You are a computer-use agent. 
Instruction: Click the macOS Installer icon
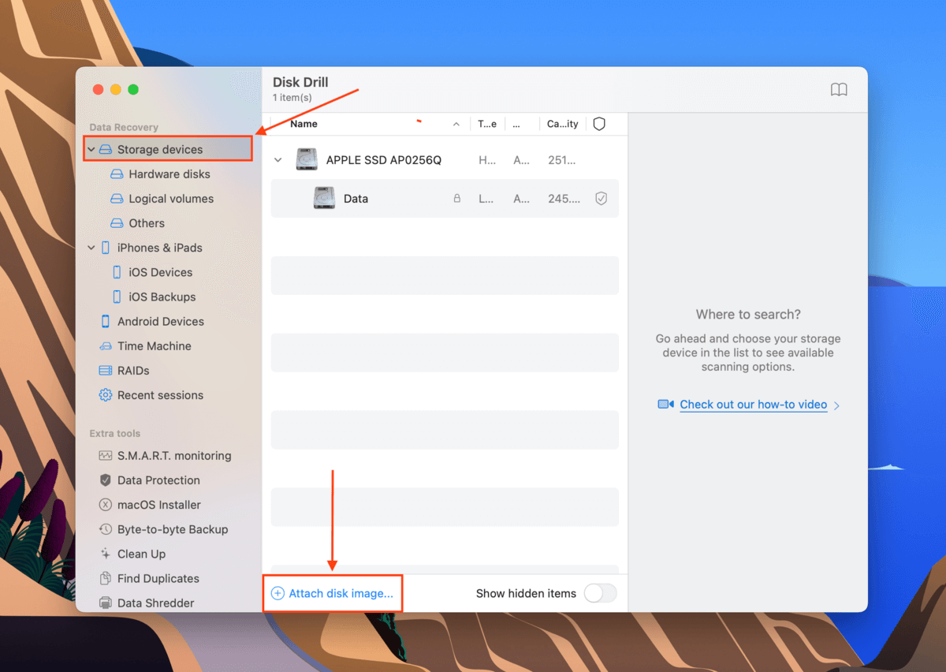pyautogui.click(x=106, y=505)
